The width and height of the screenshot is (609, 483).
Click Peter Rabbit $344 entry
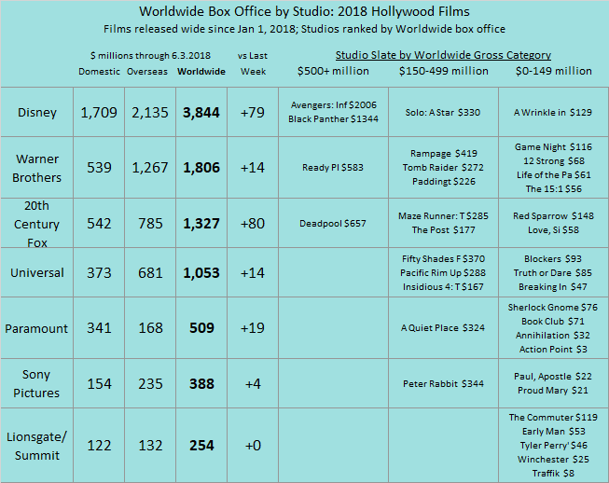(444, 384)
